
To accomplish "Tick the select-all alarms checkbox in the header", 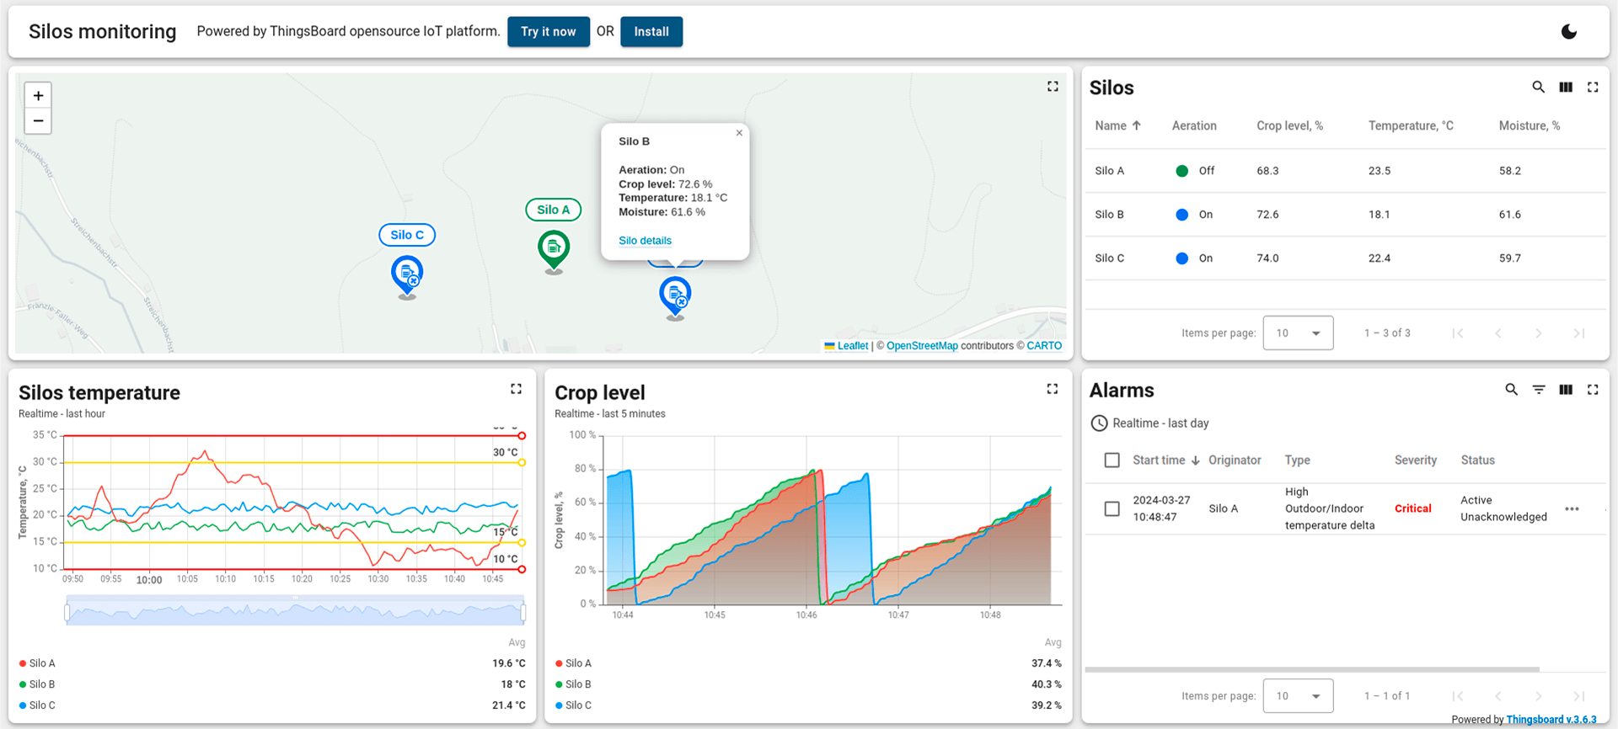I will [x=1112, y=460].
